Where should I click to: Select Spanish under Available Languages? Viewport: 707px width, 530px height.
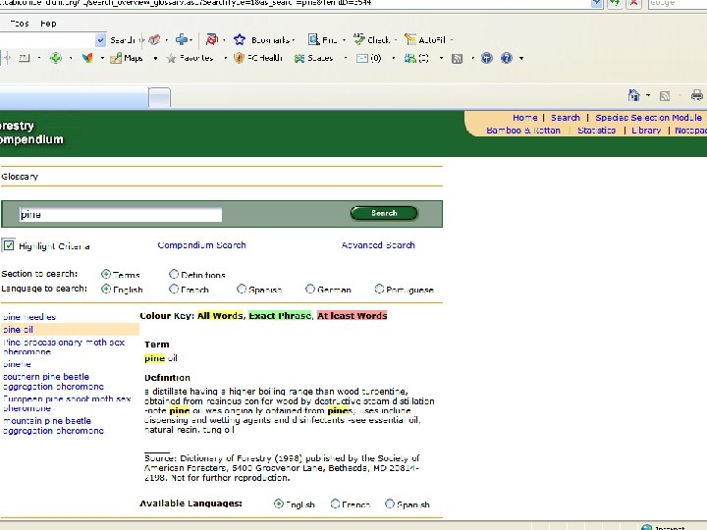[x=390, y=503]
